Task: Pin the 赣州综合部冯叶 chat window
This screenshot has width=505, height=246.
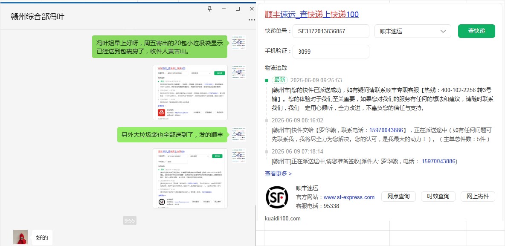Action: click(x=210, y=9)
